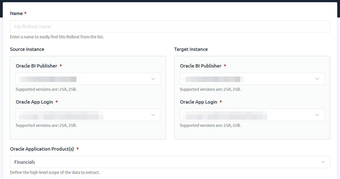Click the 'Financials' selected value
Viewport: 340px width, 179px height.
click(x=25, y=162)
